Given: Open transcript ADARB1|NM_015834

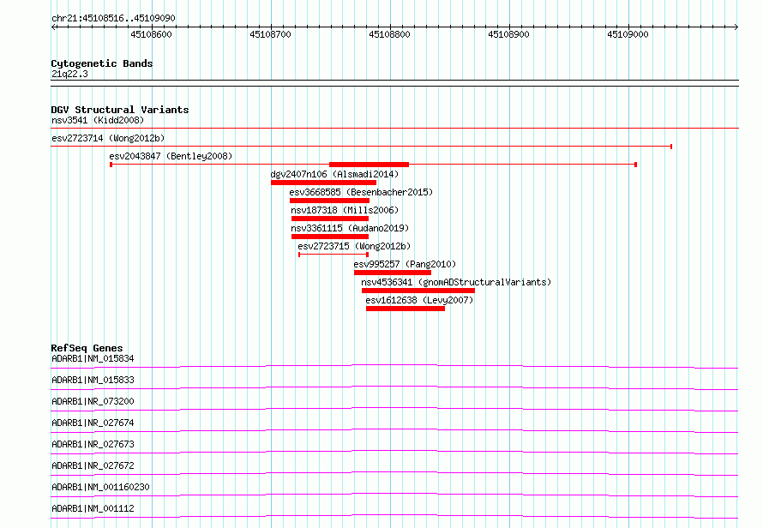Looking at the screenshot, I should tap(93, 358).
